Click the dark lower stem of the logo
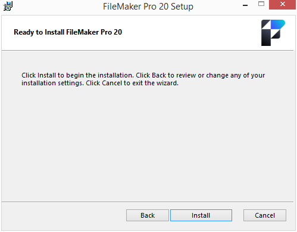 point(266,38)
